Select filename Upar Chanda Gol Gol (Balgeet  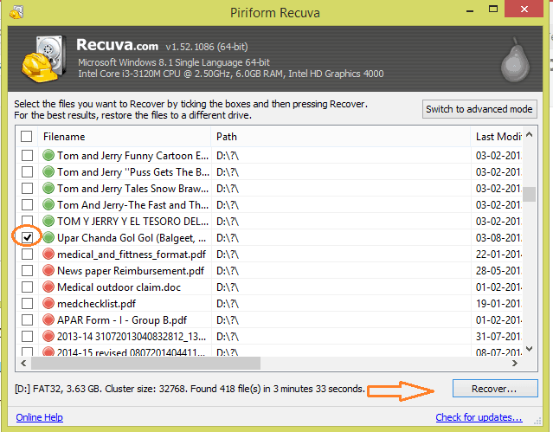click(x=132, y=238)
